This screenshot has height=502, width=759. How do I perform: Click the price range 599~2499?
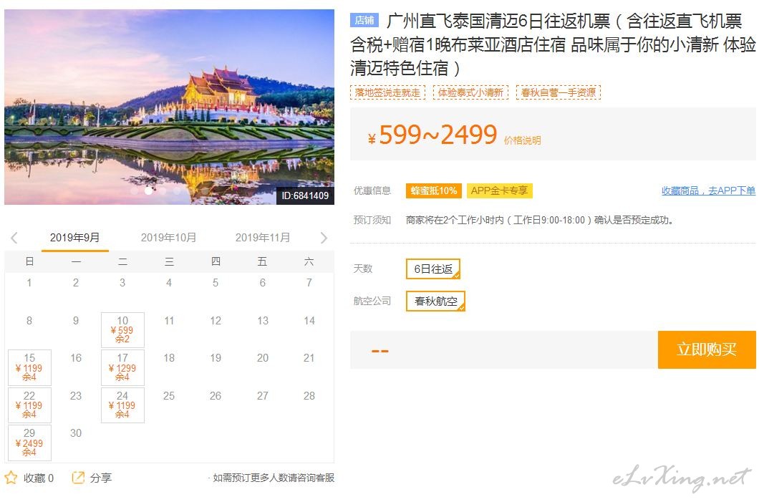point(438,135)
